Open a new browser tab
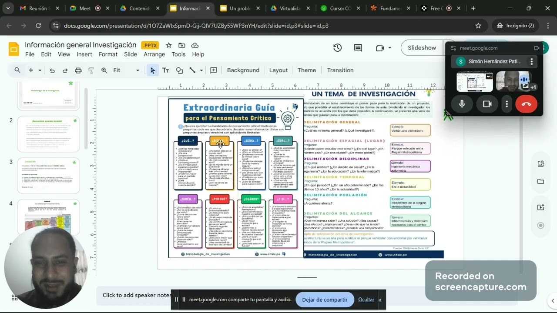The height and width of the screenshot is (313, 557). click(x=473, y=8)
